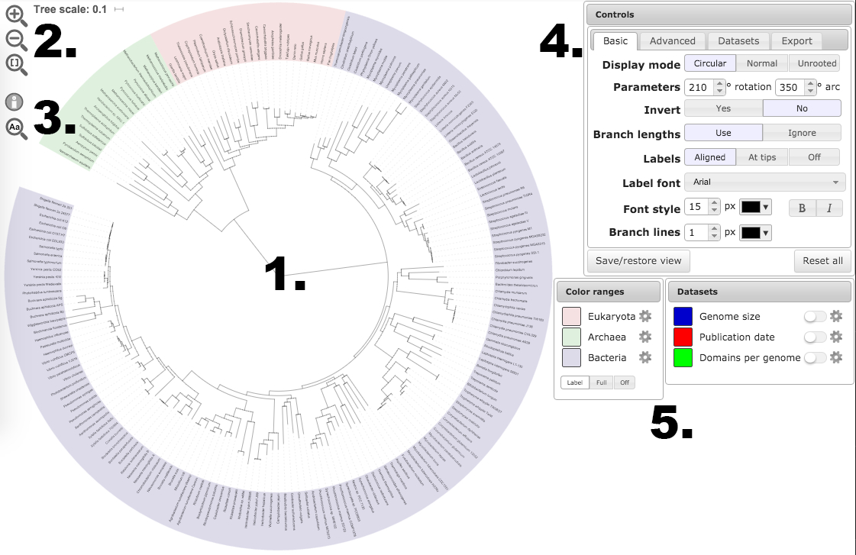
Task: Set Invert to No
Action: [802, 108]
